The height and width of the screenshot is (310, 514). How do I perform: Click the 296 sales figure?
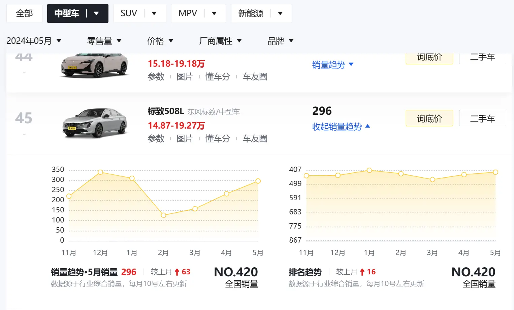(322, 111)
